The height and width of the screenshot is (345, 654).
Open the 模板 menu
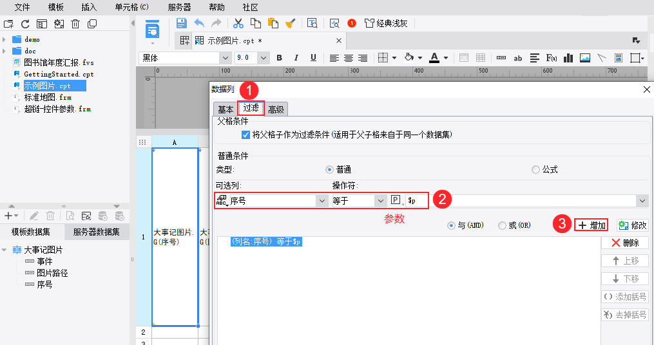[56, 8]
